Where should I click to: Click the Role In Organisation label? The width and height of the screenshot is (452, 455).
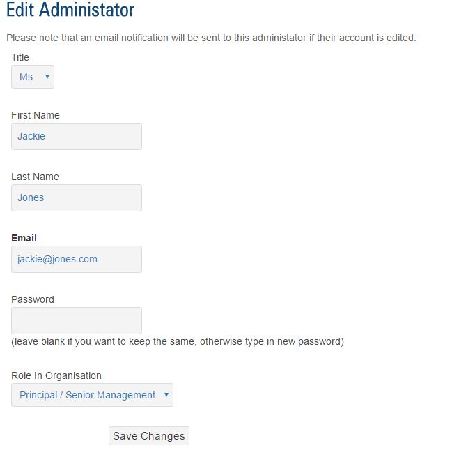pos(56,375)
